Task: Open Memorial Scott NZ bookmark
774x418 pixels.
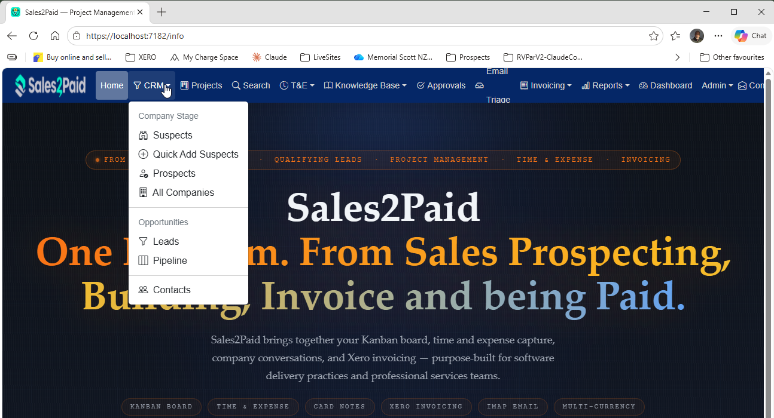Action: (393, 57)
